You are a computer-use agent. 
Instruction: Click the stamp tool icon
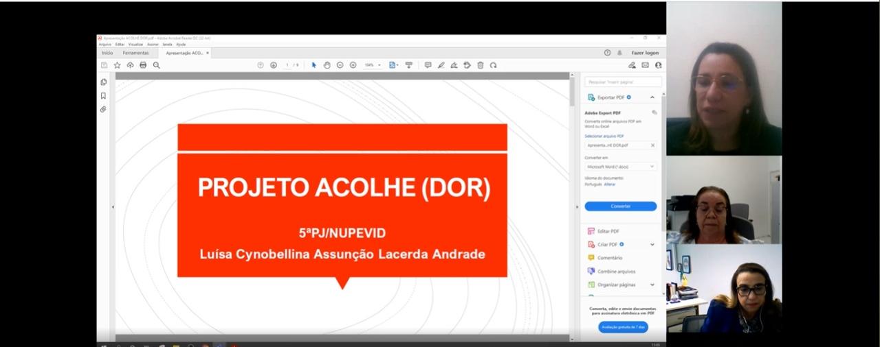[467, 65]
